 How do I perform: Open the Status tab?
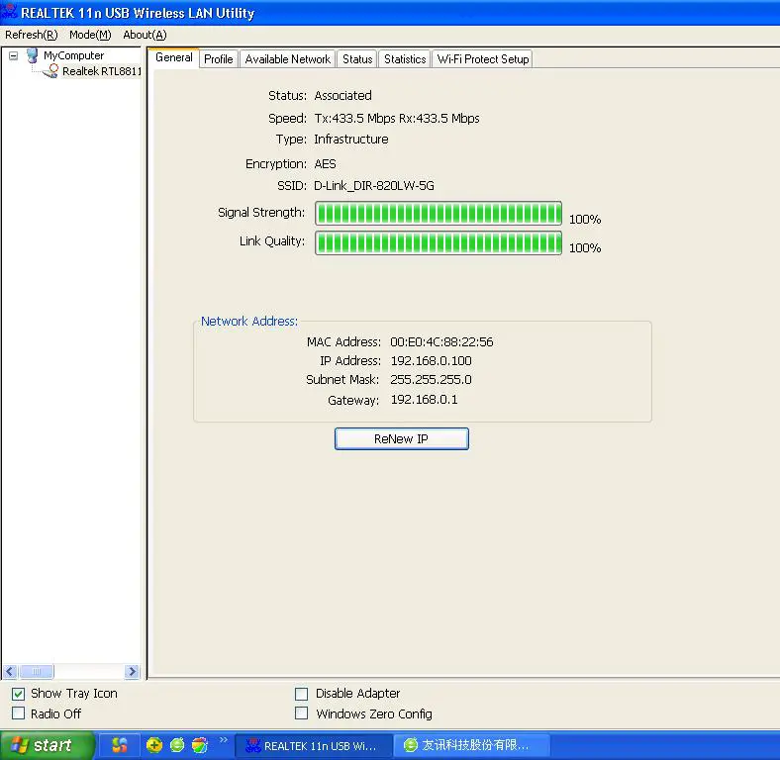click(357, 59)
